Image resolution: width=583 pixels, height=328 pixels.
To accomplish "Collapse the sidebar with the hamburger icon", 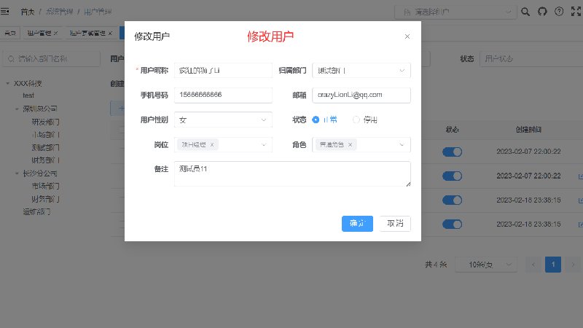I will [5, 12].
